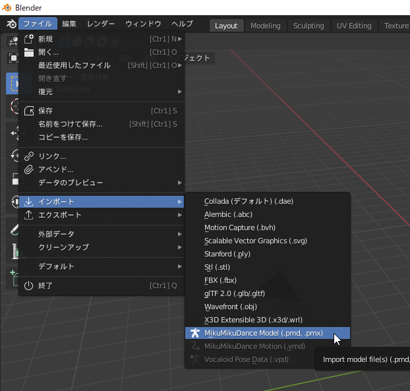Import Stl (.stl) file
The image size is (410, 391).
coord(268,267)
